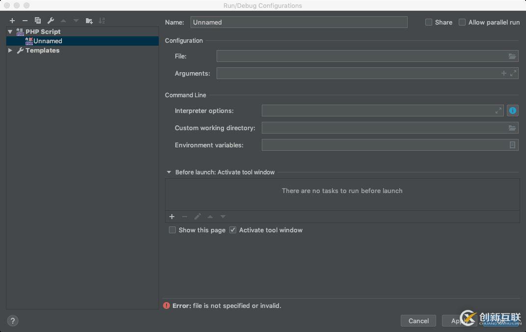Add a before launch task
This screenshot has width=526, height=332.
coord(172,217)
